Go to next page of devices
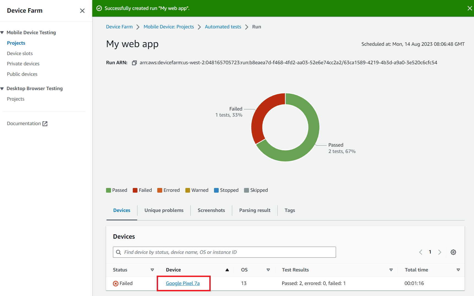This screenshot has width=474, height=296. tap(440, 252)
